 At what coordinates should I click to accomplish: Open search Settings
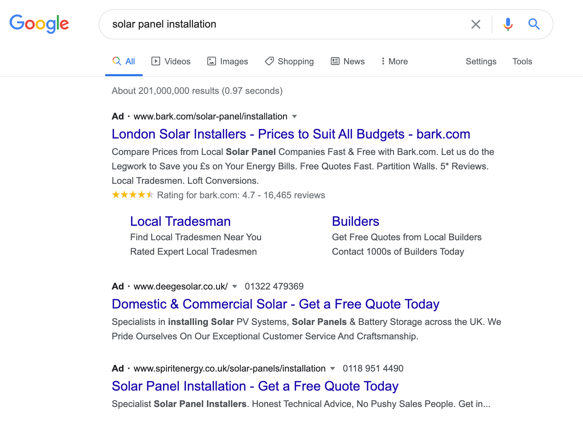[481, 61]
